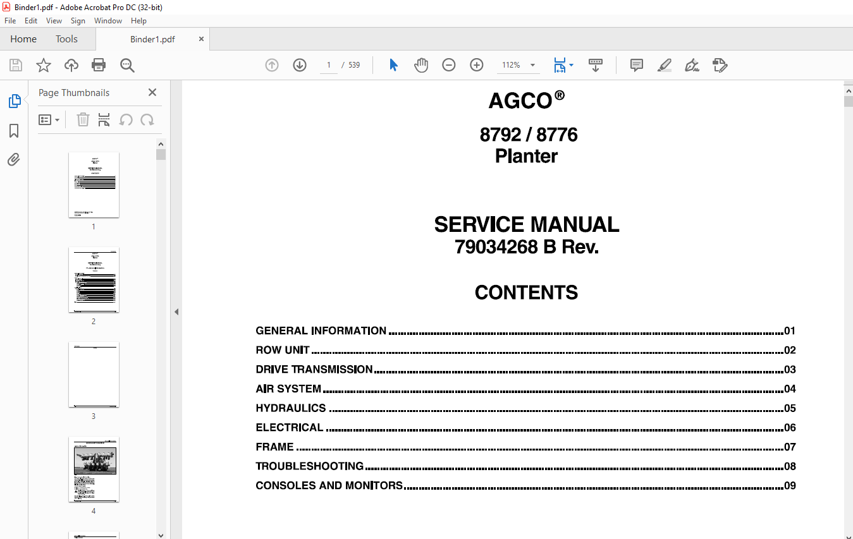This screenshot has height=539, width=853.
Task: Go to the previous page
Action: click(272, 65)
